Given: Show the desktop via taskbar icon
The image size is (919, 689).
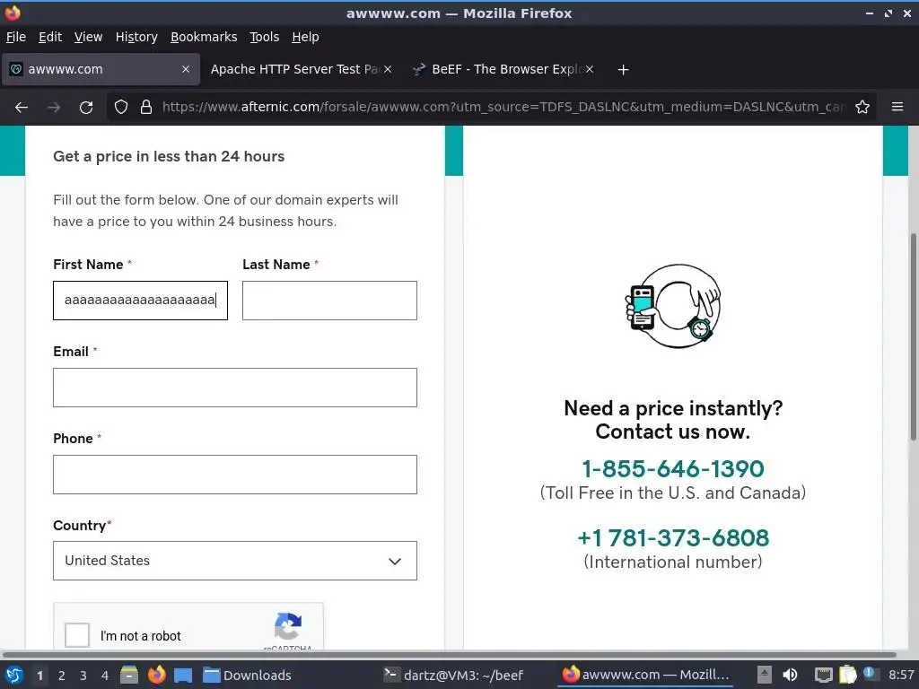Looking at the screenshot, I should [x=183, y=675].
